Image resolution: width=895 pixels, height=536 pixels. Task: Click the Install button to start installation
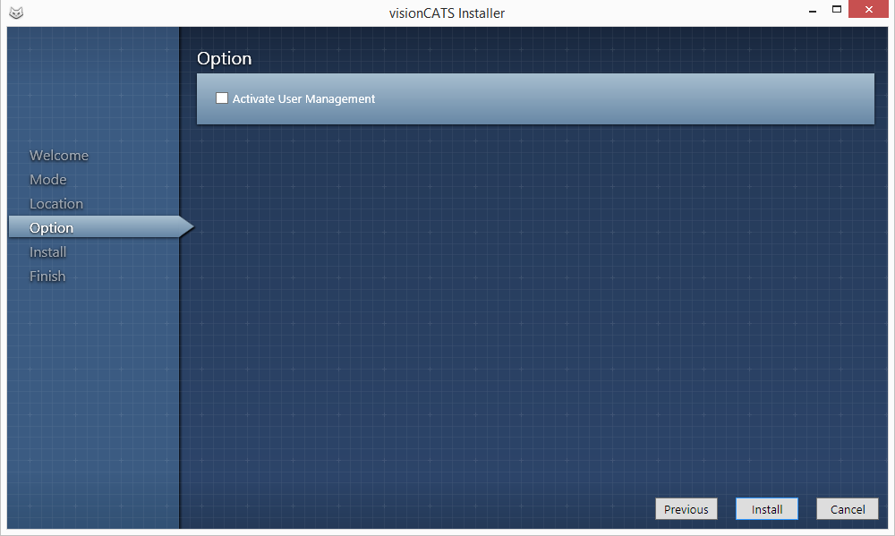point(767,509)
